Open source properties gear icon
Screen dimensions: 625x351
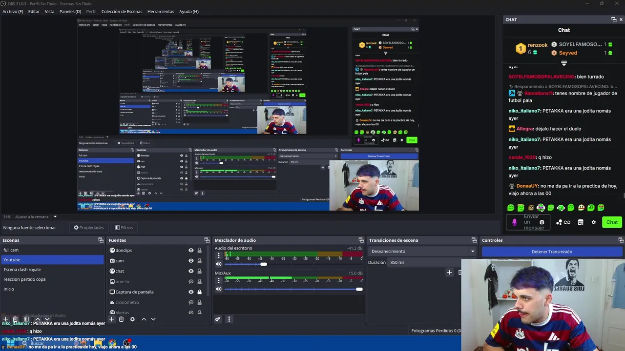[132, 319]
